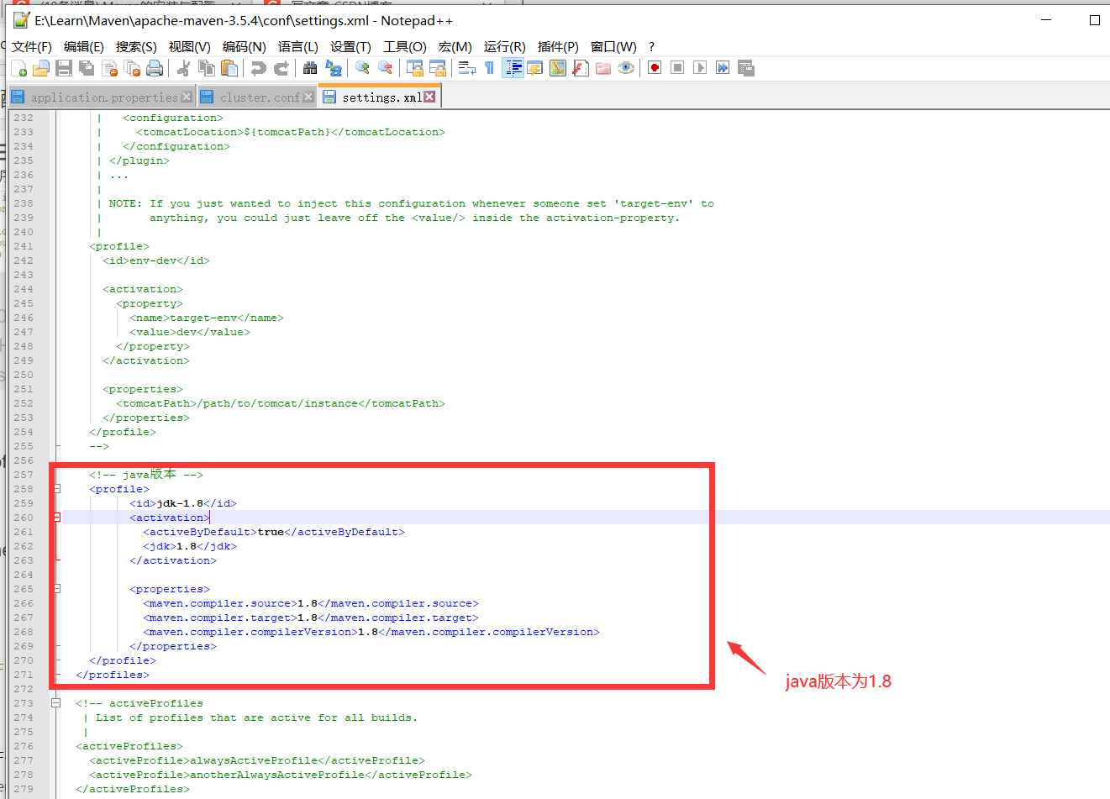Close the cluster.conf tab
Image resolution: width=1110 pixels, height=799 pixels.
tap(308, 97)
